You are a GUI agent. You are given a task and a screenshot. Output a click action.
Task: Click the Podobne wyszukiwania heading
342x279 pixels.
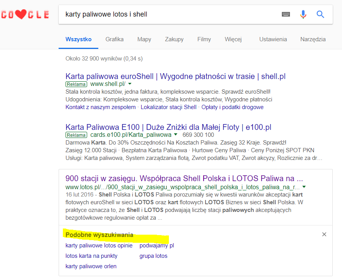99,235
